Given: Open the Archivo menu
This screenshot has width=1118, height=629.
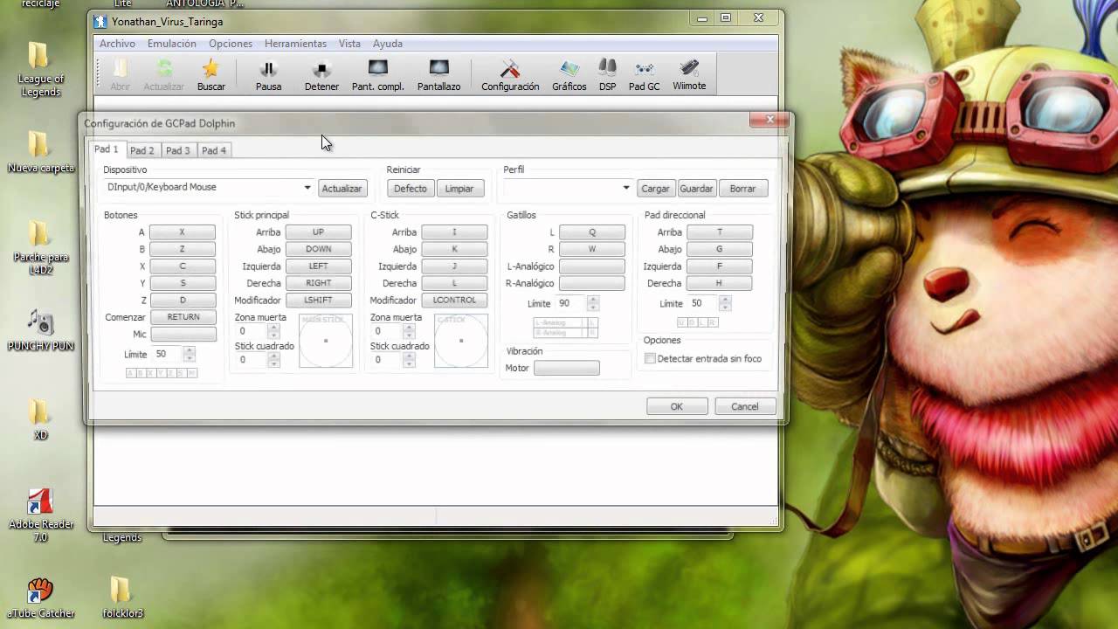Looking at the screenshot, I should pos(117,43).
